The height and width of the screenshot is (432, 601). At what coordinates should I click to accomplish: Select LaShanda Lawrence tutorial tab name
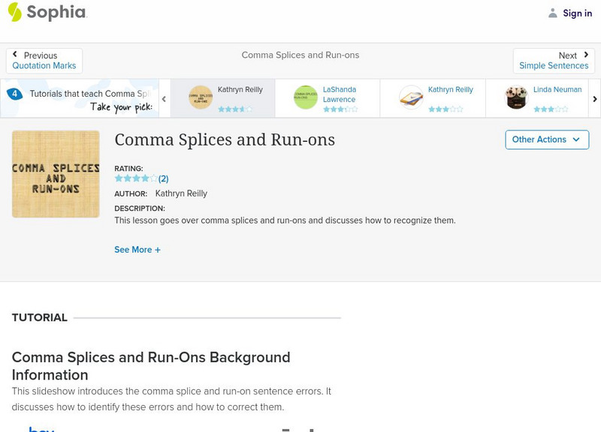point(340,94)
